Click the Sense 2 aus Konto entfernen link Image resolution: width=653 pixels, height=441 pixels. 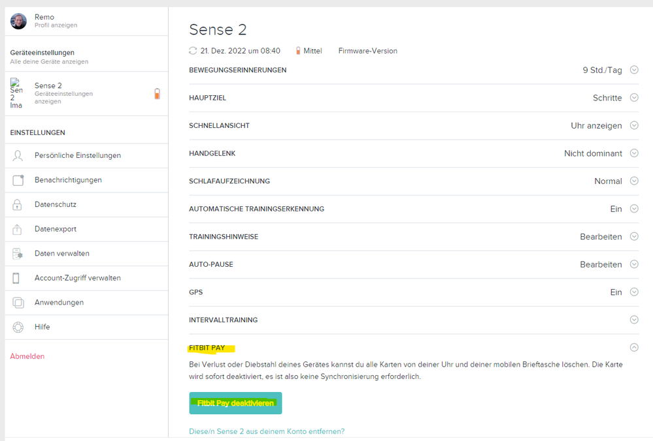266,431
